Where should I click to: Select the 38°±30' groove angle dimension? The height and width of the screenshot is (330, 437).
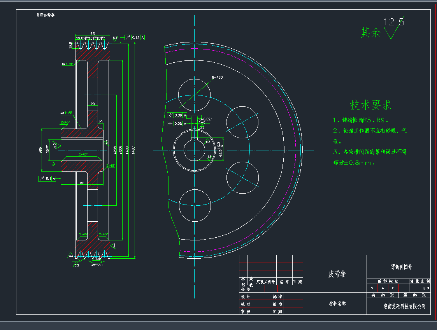click(x=97, y=265)
